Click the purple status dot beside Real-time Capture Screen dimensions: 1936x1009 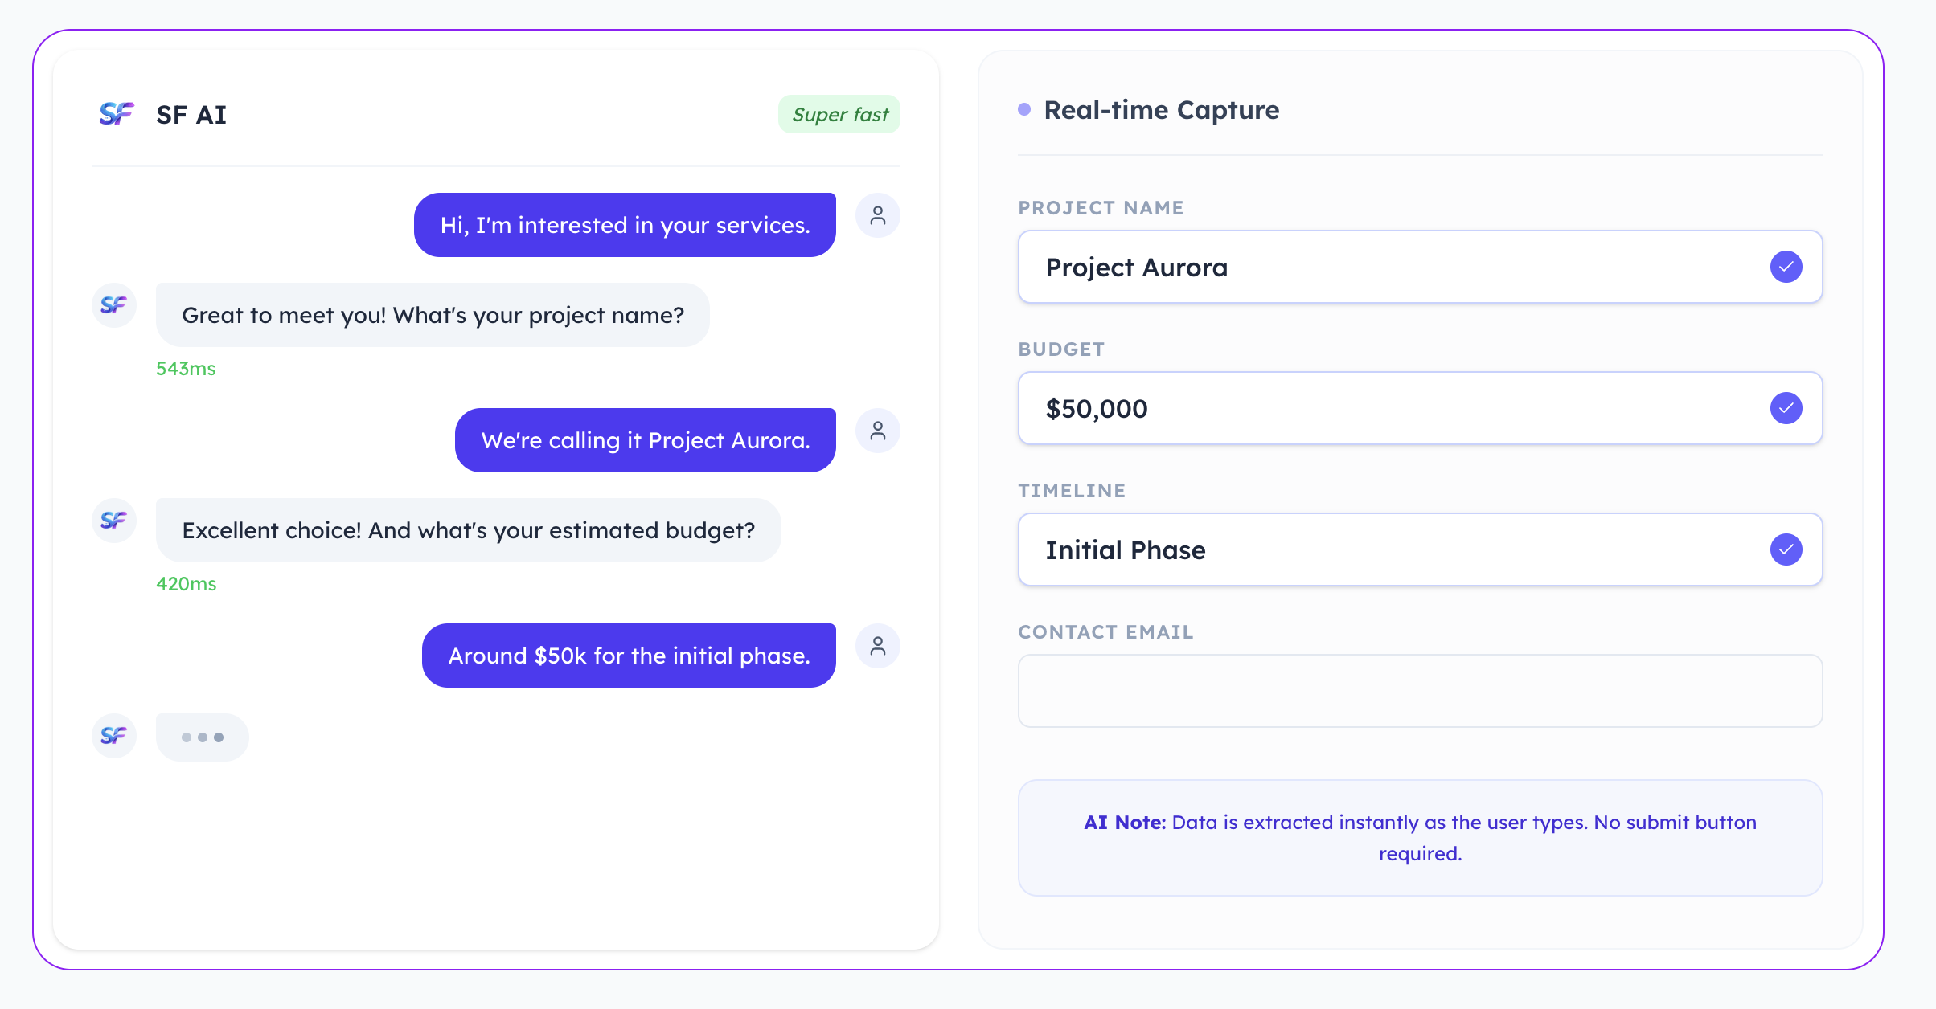(1023, 108)
